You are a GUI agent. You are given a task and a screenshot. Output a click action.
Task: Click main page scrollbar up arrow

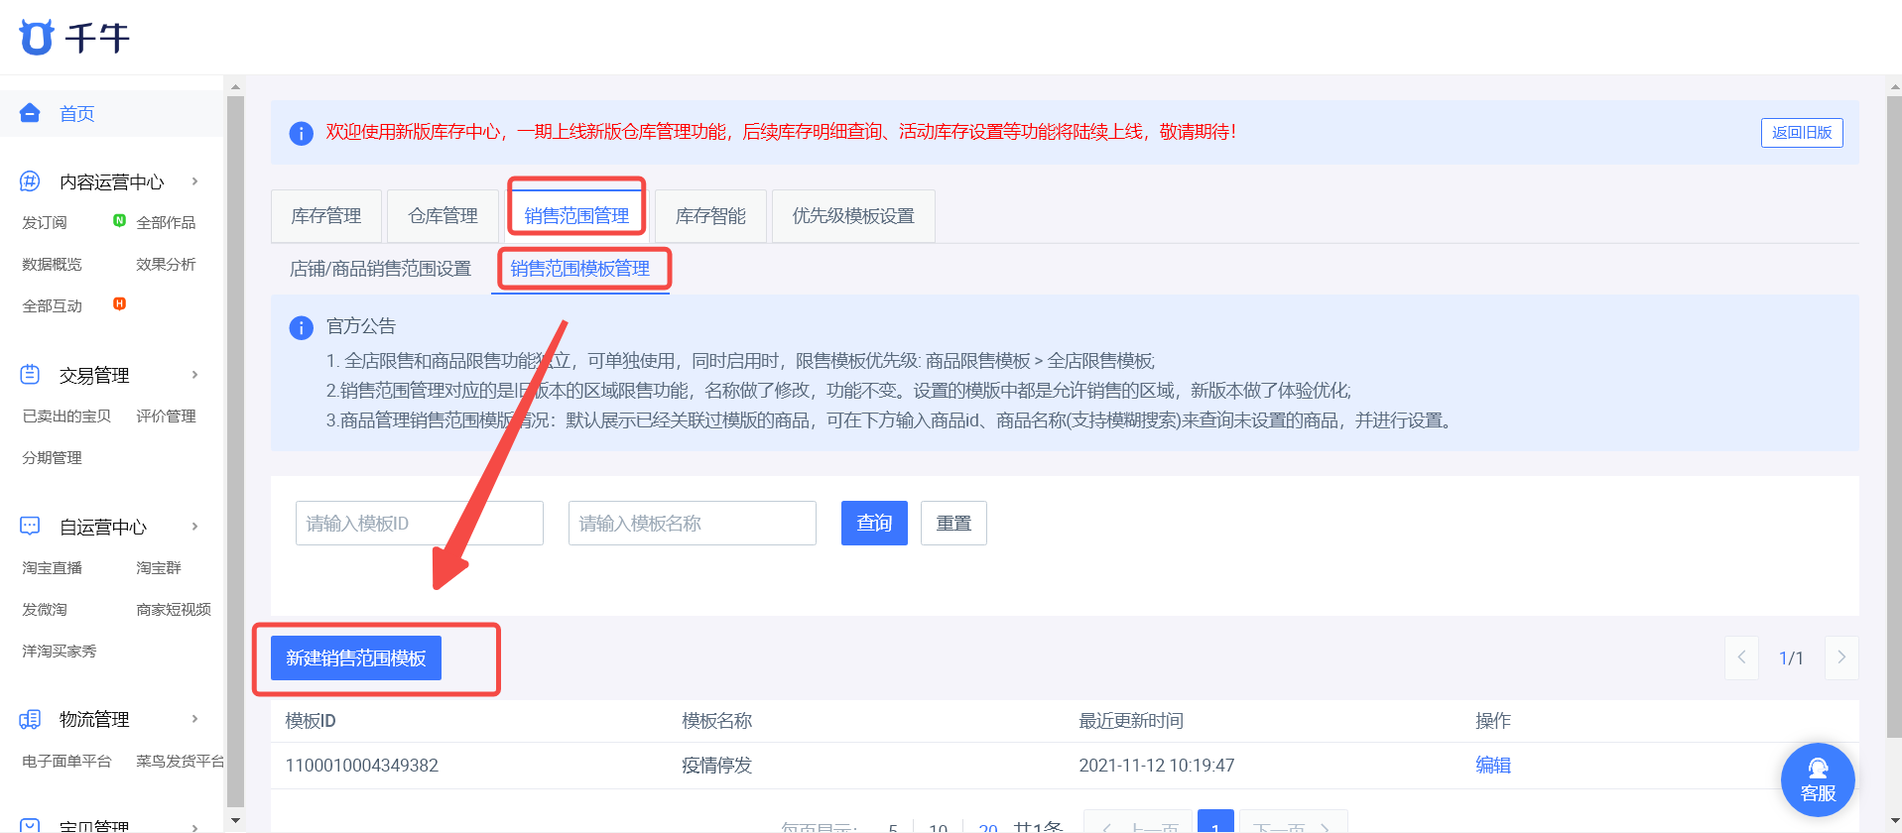[1894, 87]
